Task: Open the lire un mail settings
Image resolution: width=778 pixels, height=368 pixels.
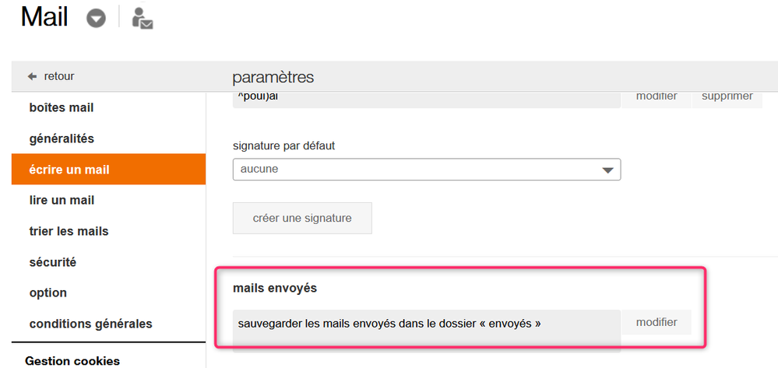Action: (x=62, y=200)
